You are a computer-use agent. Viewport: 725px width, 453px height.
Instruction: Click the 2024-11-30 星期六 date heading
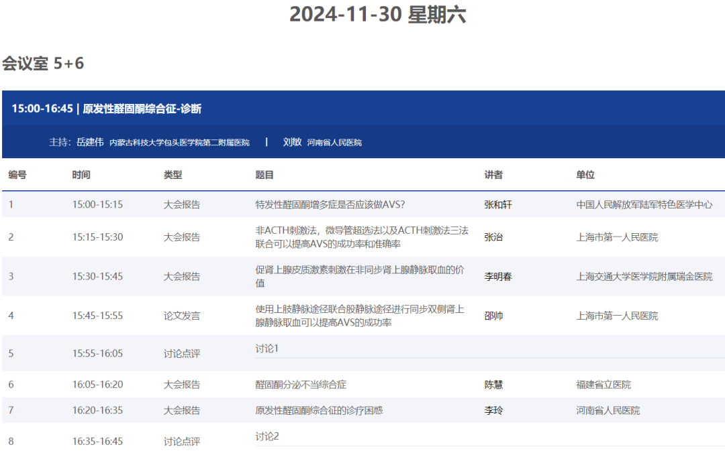[377, 15]
